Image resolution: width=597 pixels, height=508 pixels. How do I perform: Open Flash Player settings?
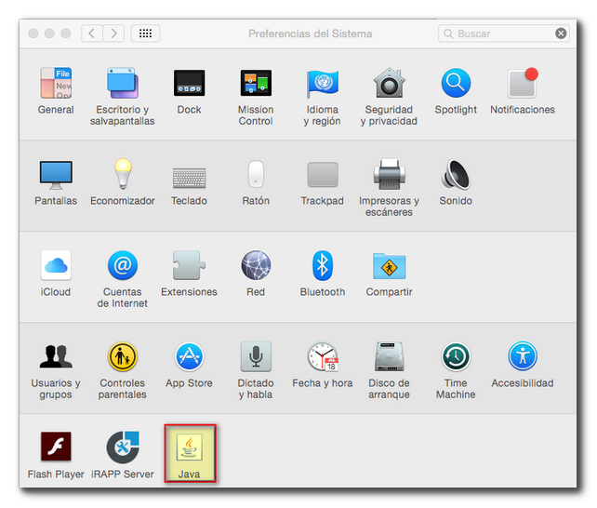[56, 448]
